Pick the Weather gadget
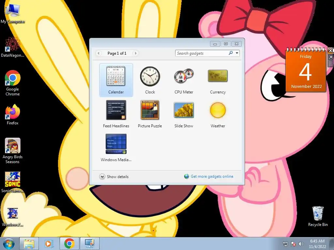Screen dimensions: 334x250 pos(218,114)
